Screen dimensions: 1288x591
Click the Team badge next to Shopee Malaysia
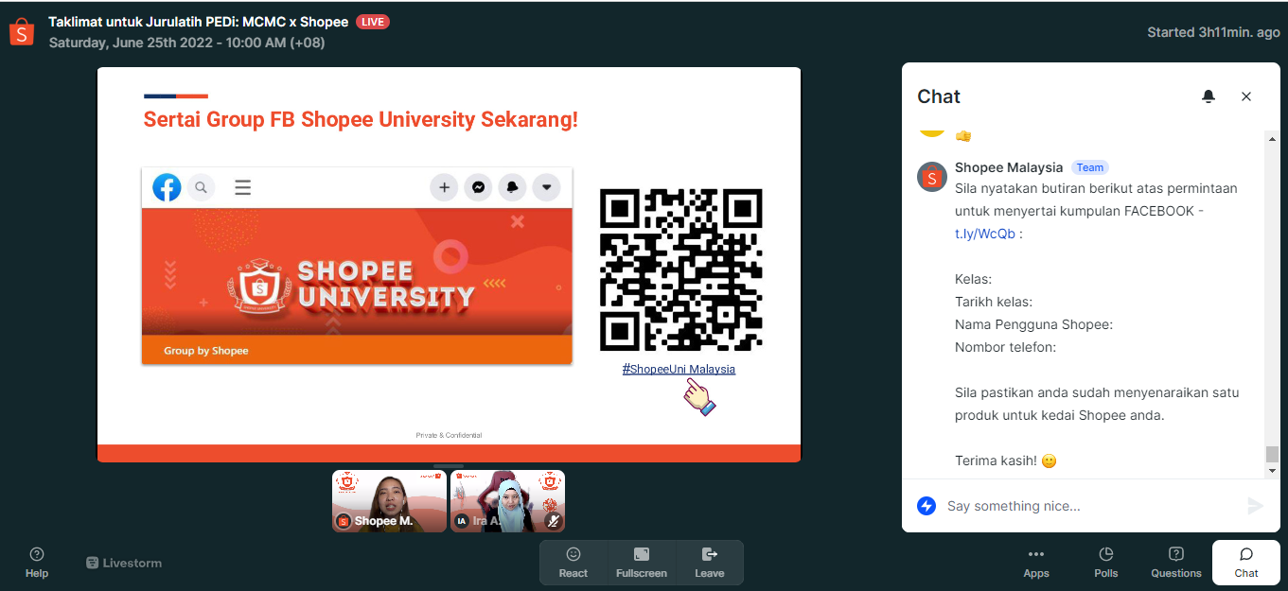(1090, 167)
